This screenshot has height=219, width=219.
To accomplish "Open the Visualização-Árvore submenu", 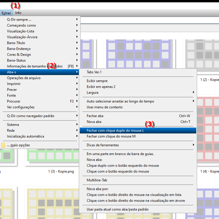I will (40, 37).
